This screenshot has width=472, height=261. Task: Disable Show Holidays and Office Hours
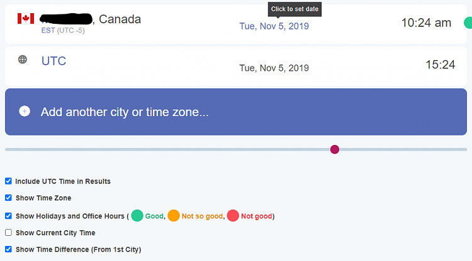coord(8,216)
